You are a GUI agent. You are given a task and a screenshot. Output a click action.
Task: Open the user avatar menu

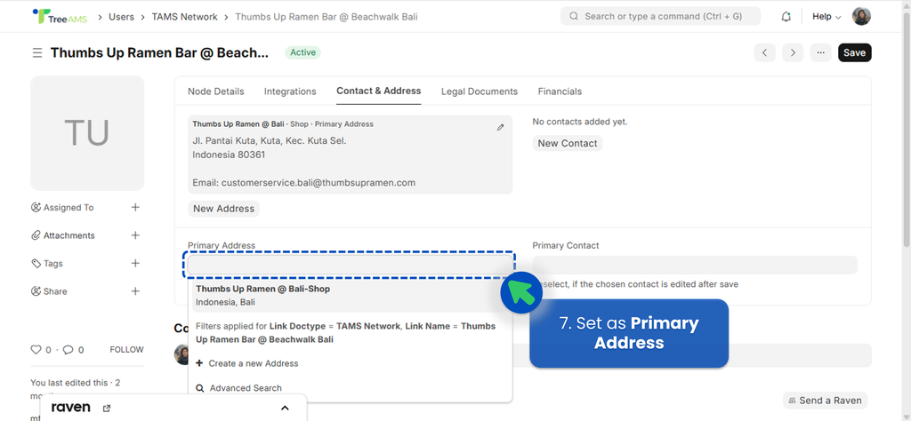tap(861, 17)
